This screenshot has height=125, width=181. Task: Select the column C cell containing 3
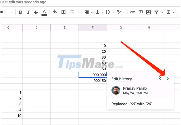coord(11,104)
